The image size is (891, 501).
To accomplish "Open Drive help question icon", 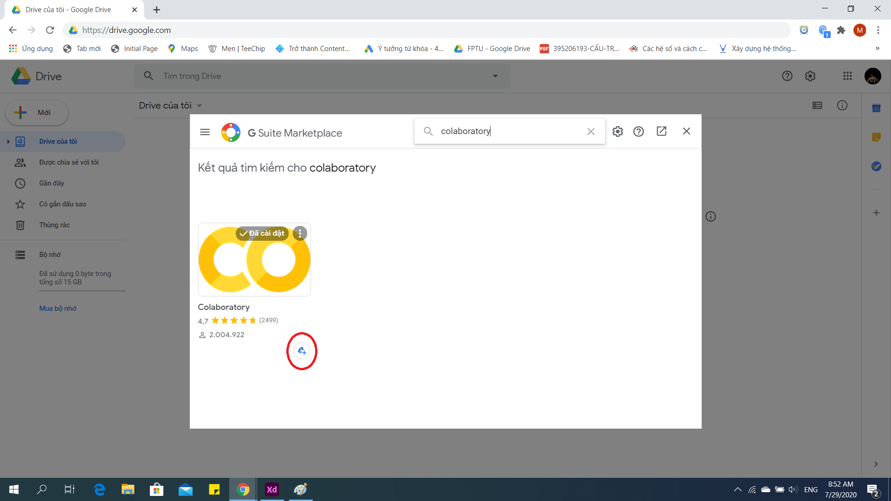I will coord(787,76).
